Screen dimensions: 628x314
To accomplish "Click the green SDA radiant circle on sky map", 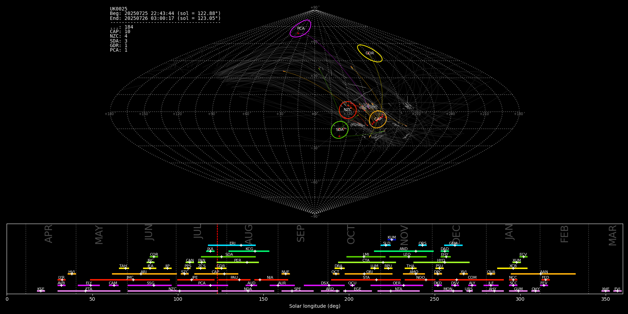I will coord(339,130).
